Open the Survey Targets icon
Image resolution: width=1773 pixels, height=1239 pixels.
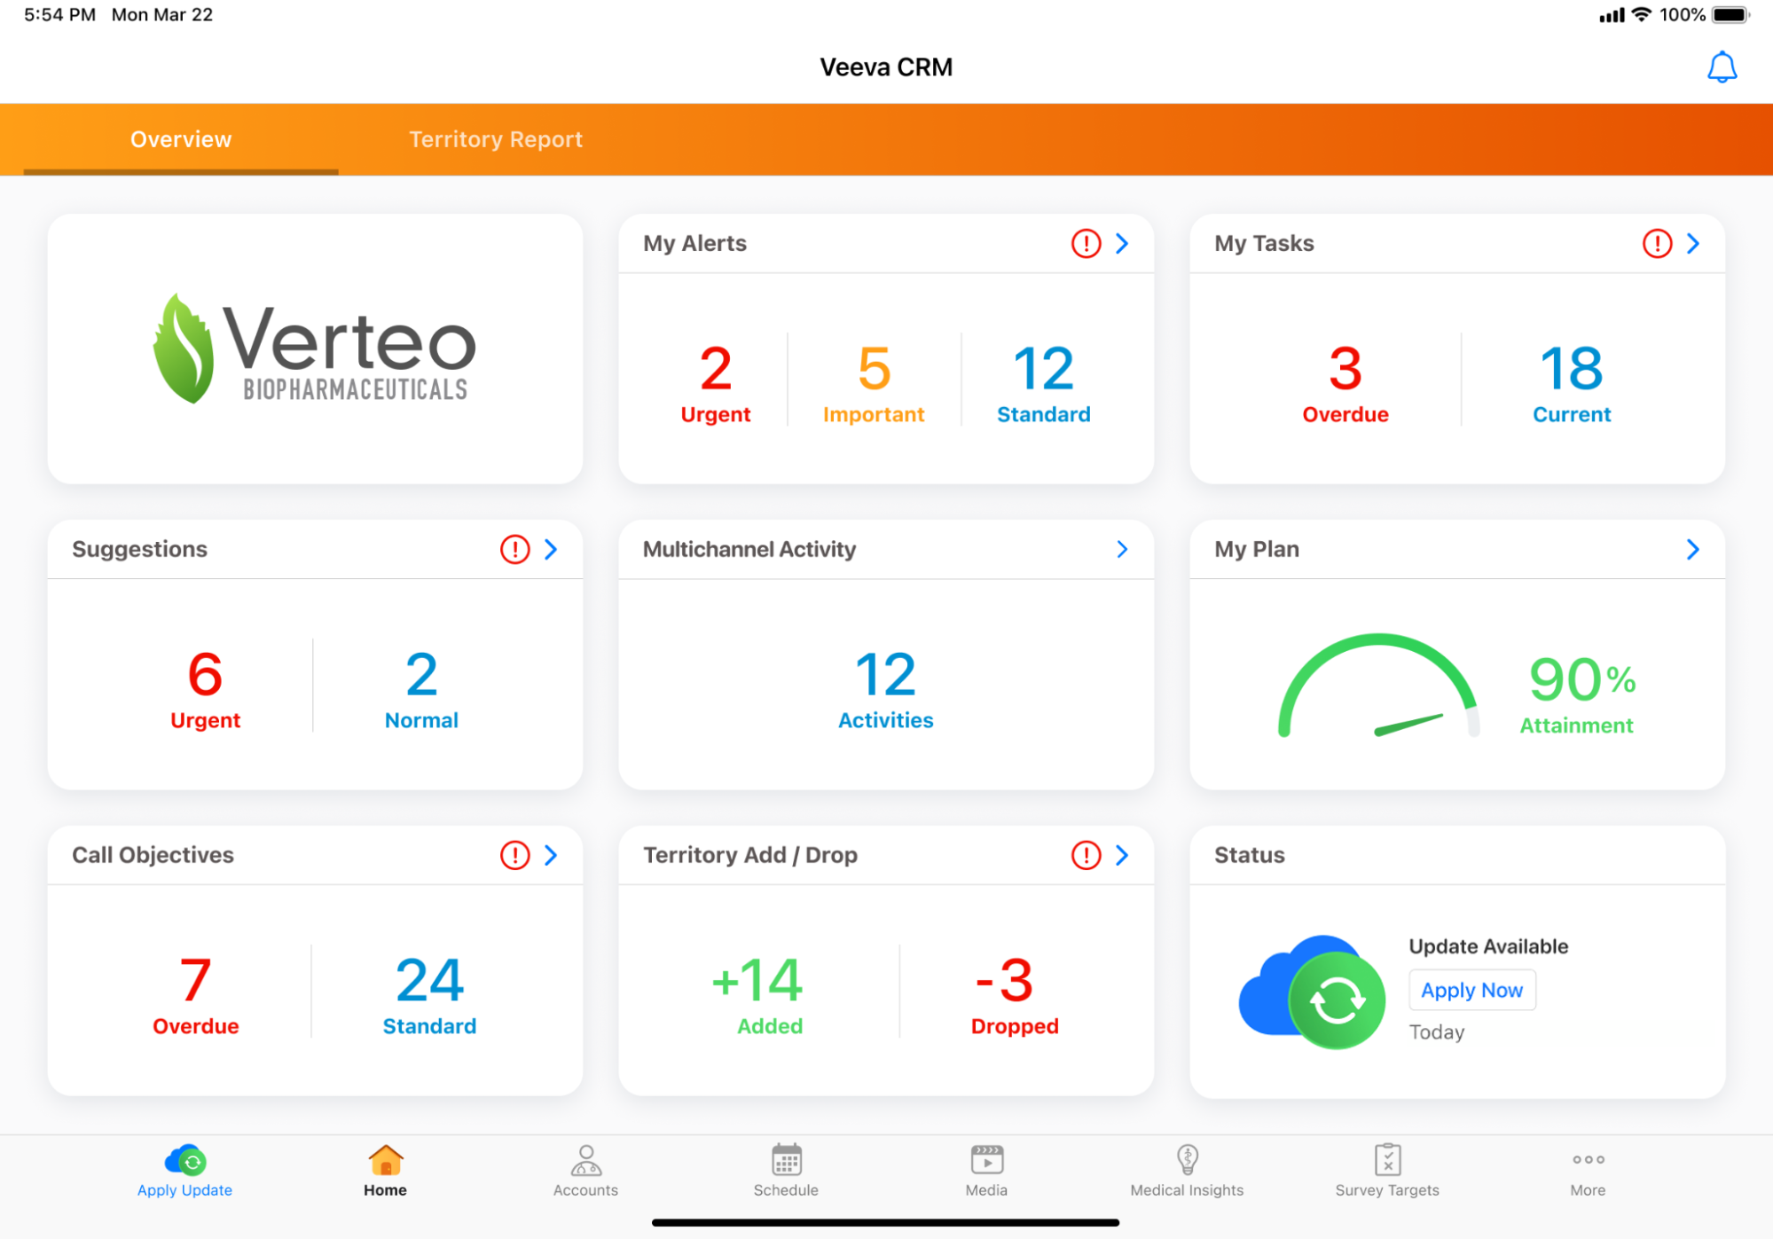tap(1387, 1160)
